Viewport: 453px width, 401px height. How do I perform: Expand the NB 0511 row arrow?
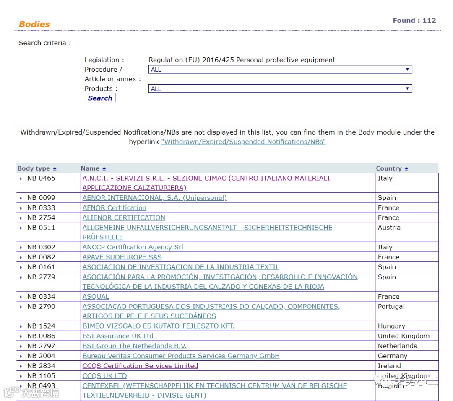coord(21,228)
